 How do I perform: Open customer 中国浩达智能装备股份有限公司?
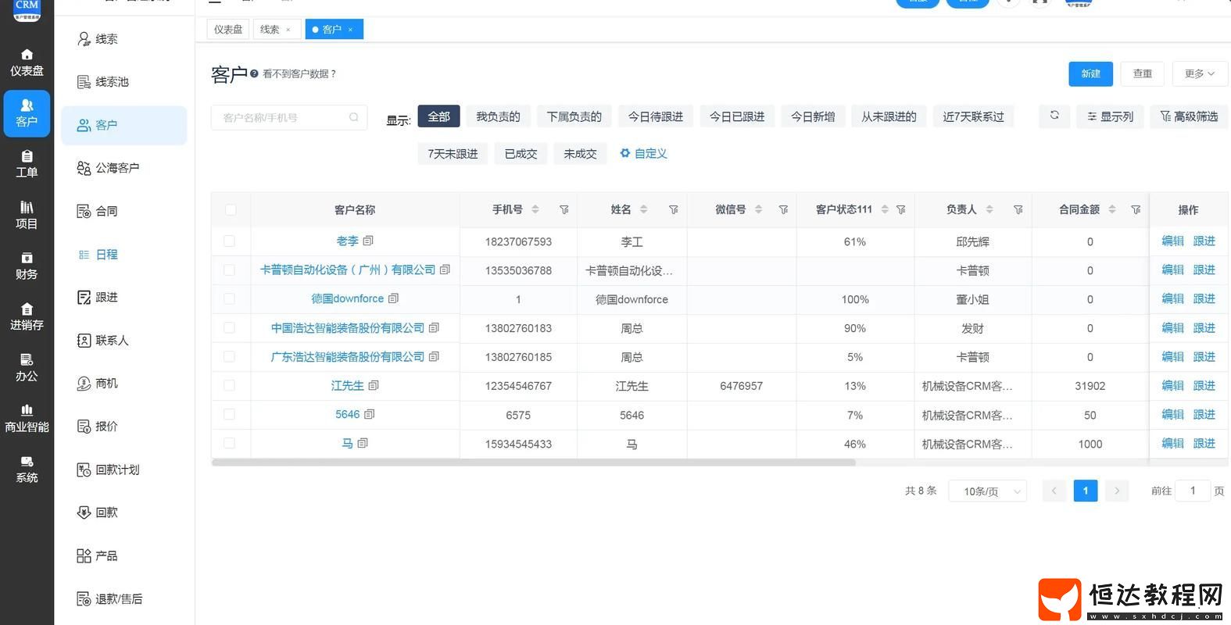point(348,328)
